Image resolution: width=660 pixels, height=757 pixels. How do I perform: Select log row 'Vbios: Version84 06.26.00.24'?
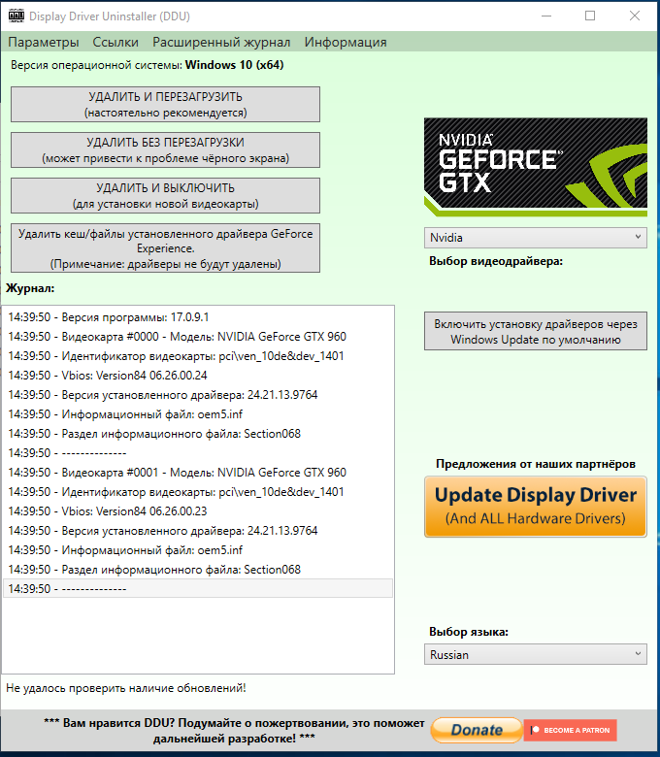click(x=198, y=376)
